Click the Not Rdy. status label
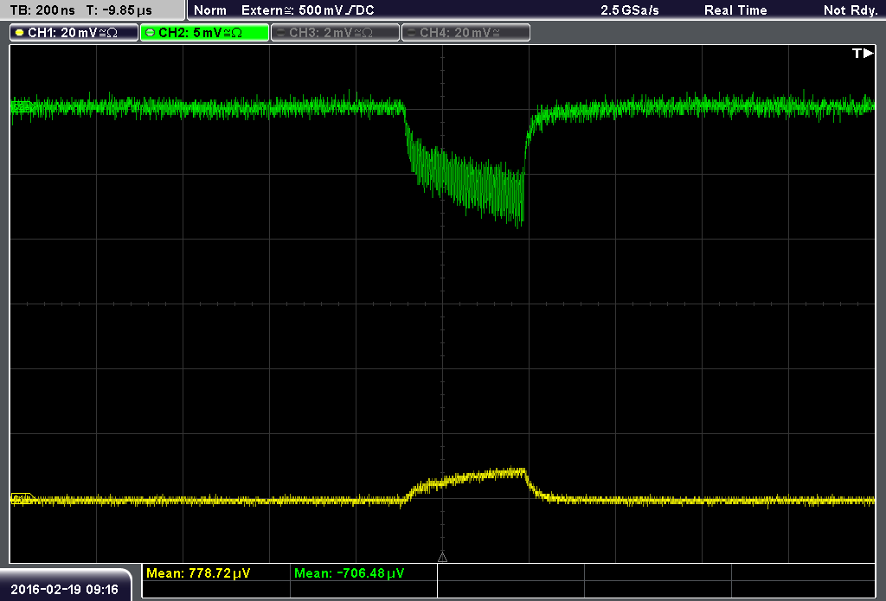The width and height of the screenshot is (886, 601). 850,10
